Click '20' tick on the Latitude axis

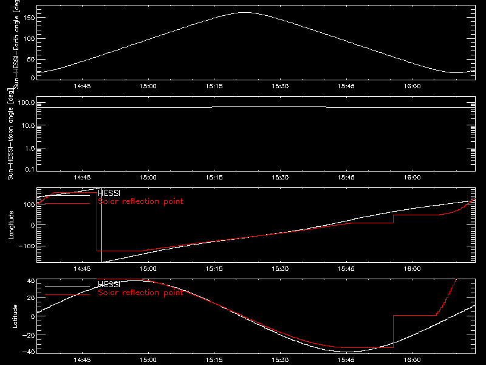tap(31, 298)
